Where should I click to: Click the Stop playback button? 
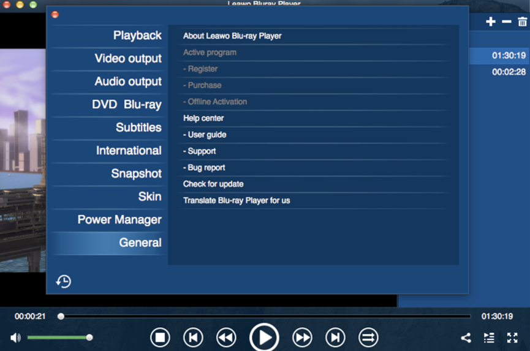click(x=160, y=337)
